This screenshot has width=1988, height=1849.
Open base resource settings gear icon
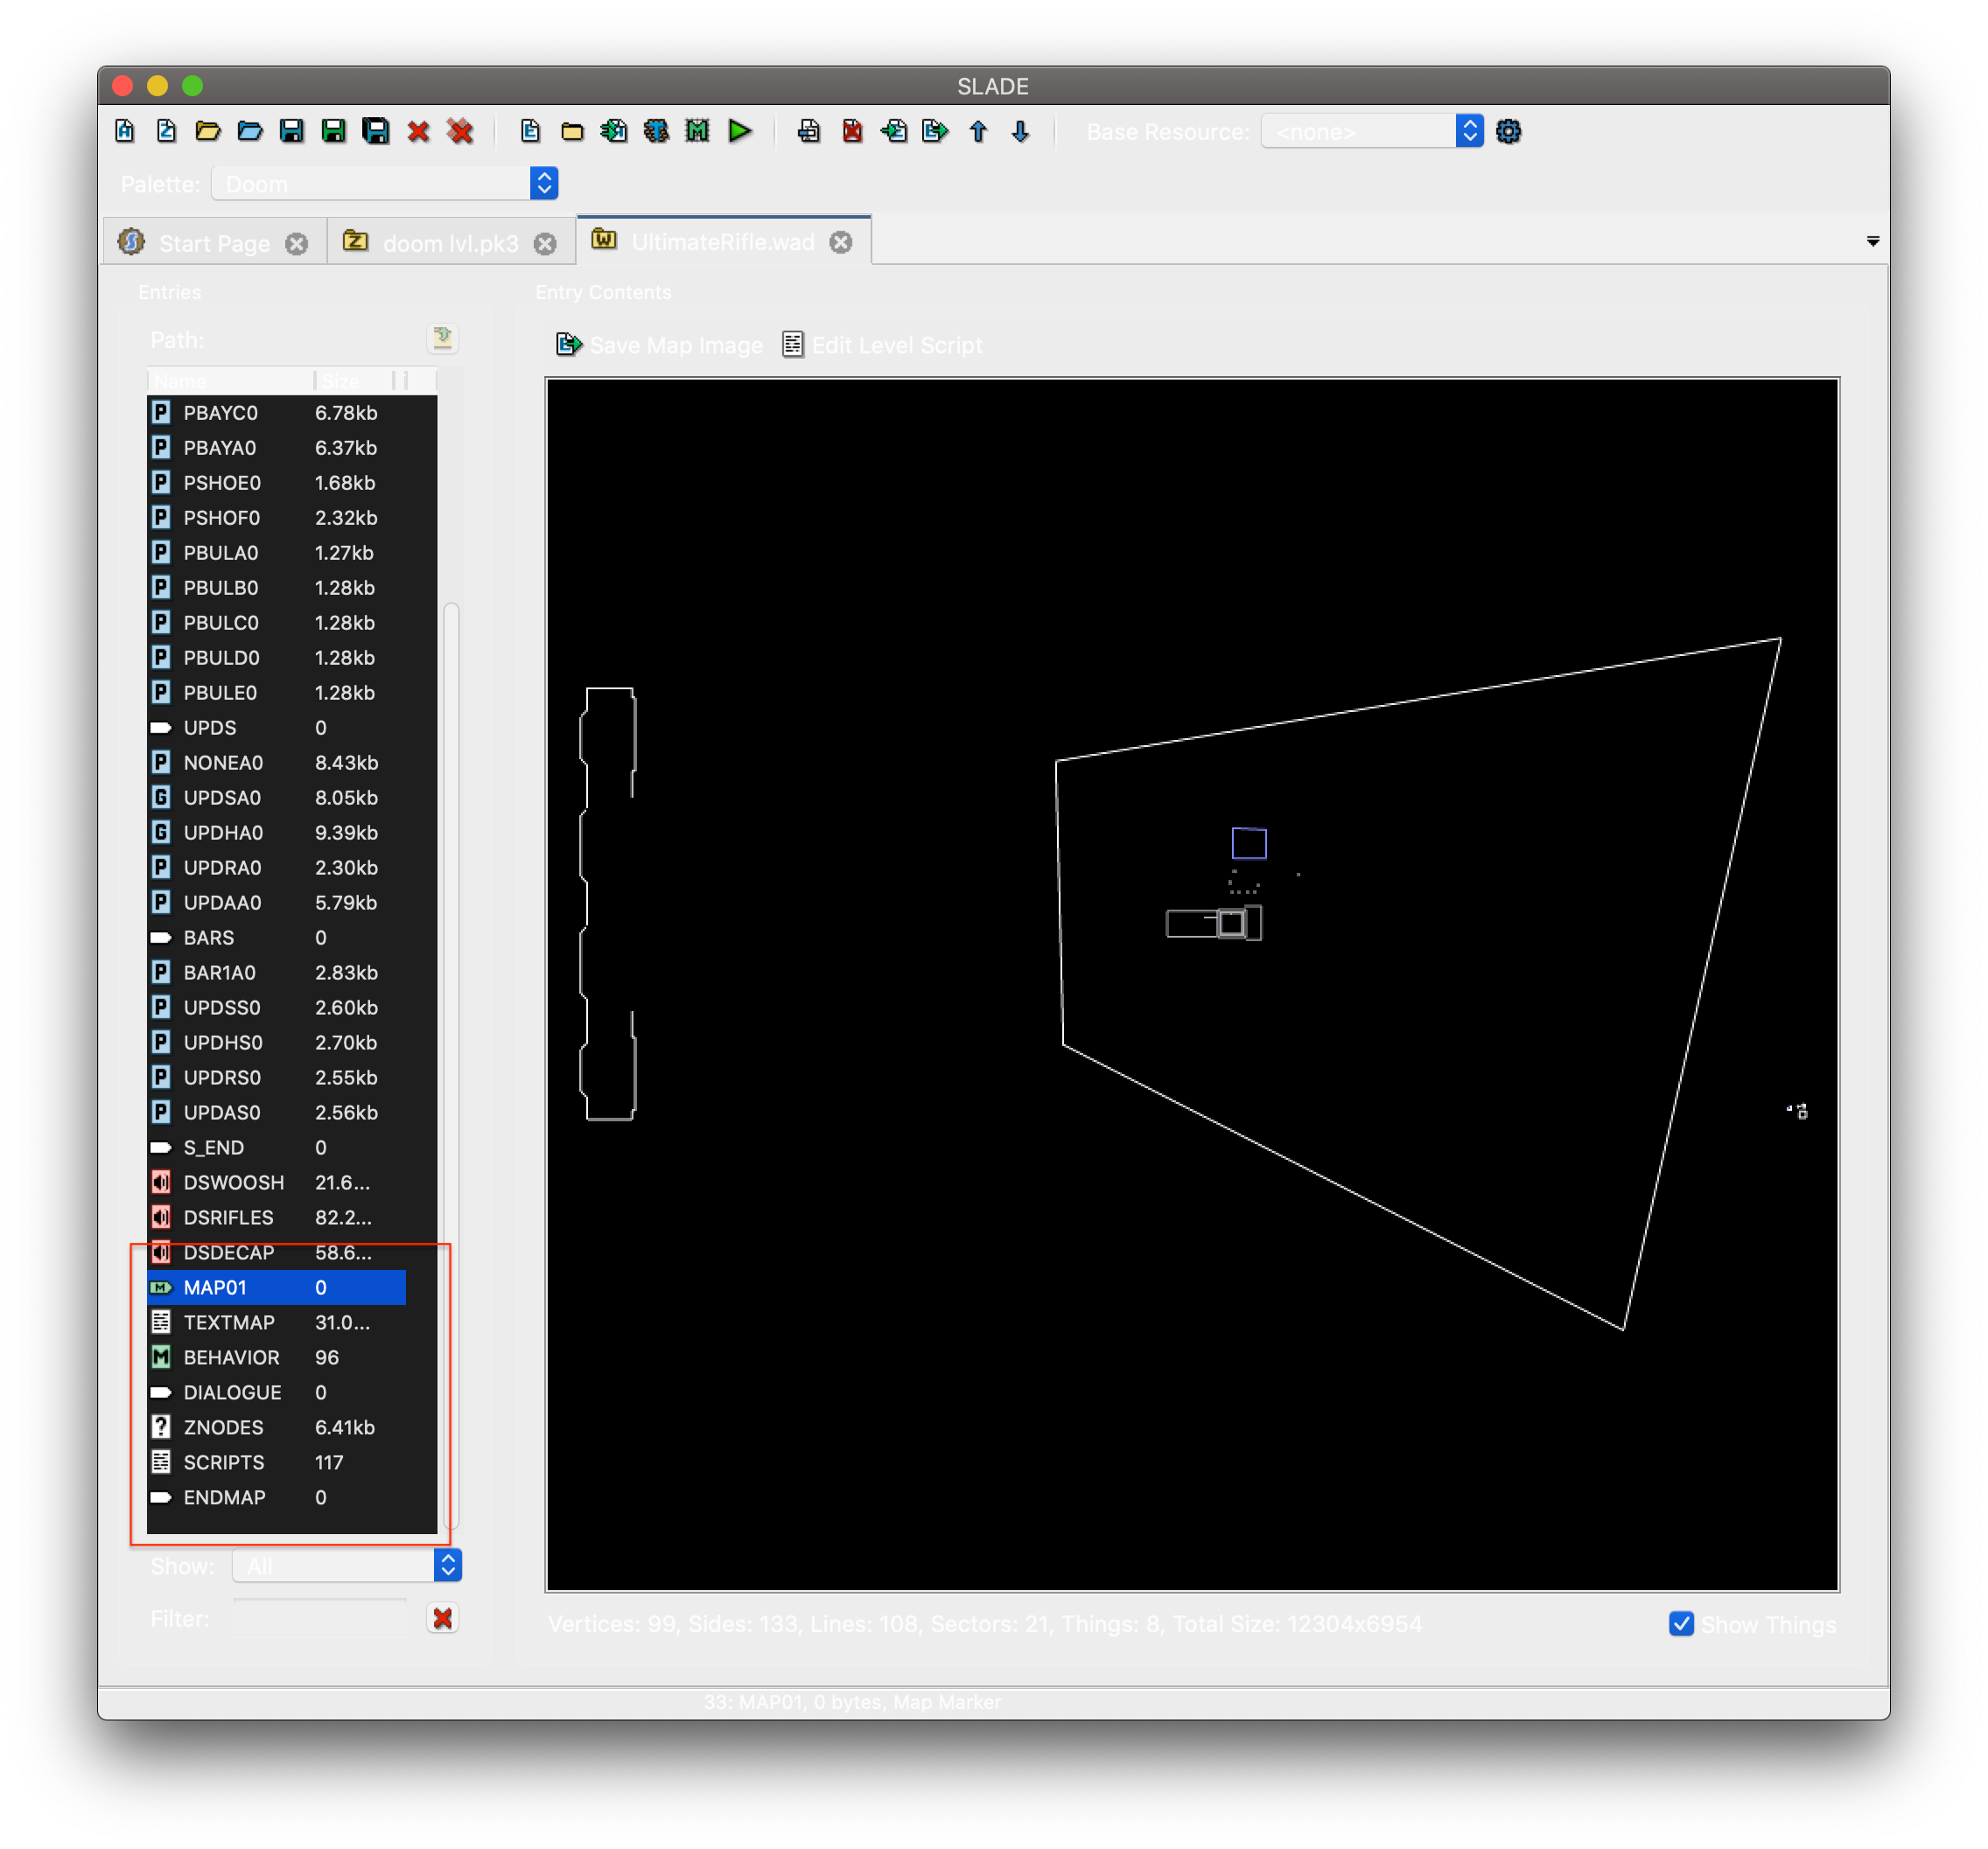pos(1508,131)
